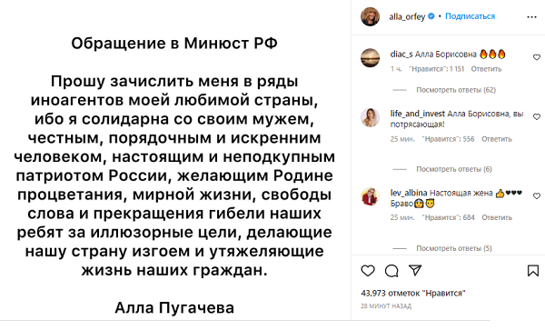Share the post via paper plane icon

pos(415,270)
